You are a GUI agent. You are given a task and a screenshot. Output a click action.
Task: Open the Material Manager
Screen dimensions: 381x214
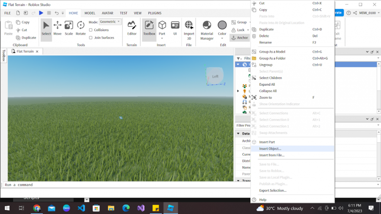[x=207, y=30]
